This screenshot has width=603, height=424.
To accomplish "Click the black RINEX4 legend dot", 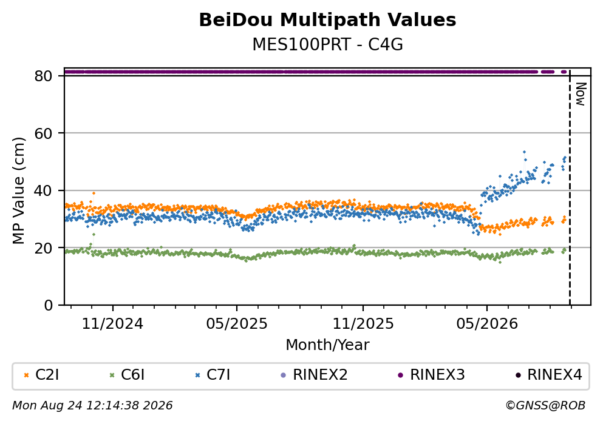I will tap(517, 375).
